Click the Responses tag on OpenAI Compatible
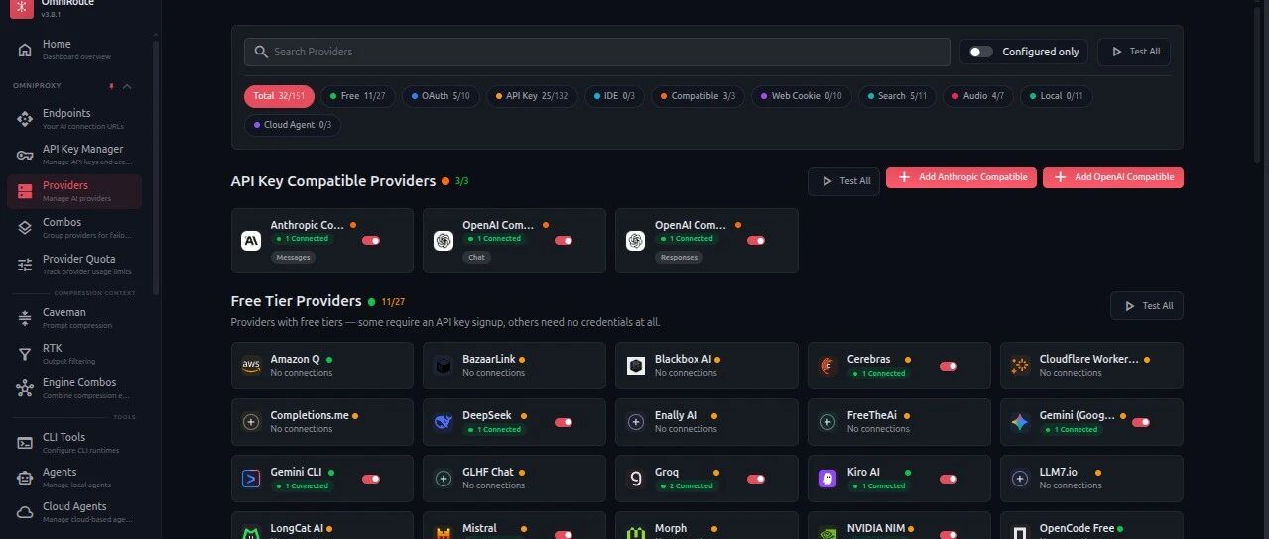This screenshot has height=539, width=1269. [x=679, y=257]
